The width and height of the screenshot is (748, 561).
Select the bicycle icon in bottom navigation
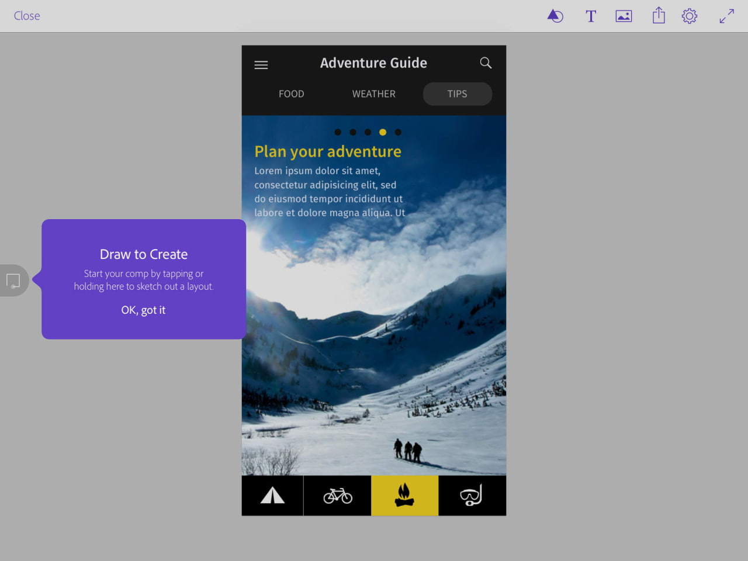(x=337, y=495)
